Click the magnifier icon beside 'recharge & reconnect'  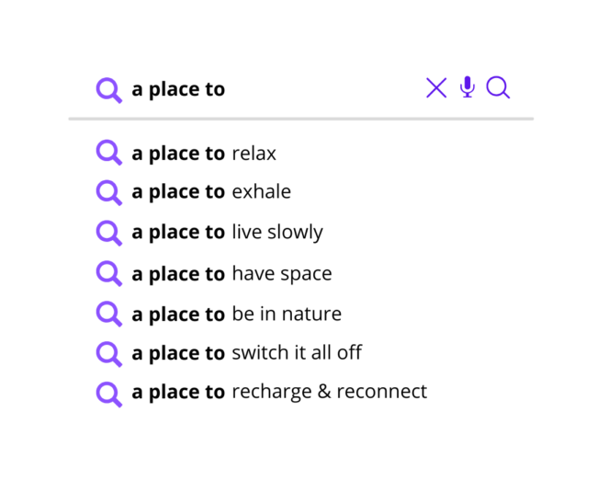(109, 395)
